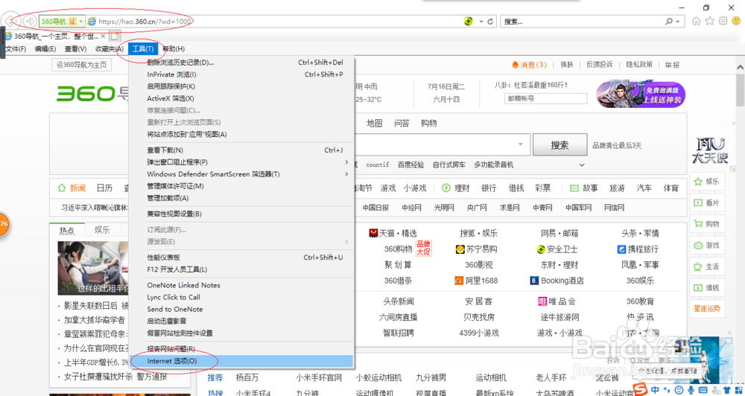
Task: Open the 360导航 badge dropdown arrow
Action: coord(81,22)
